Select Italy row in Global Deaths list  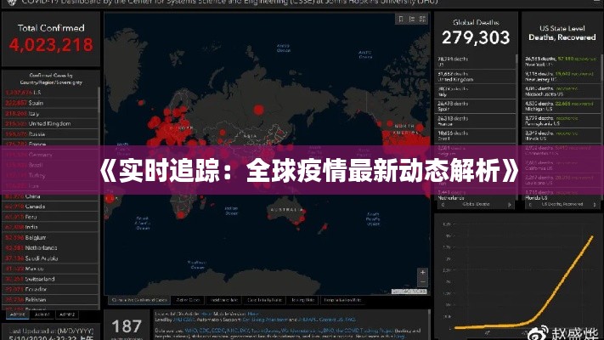(x=476, y=91)
